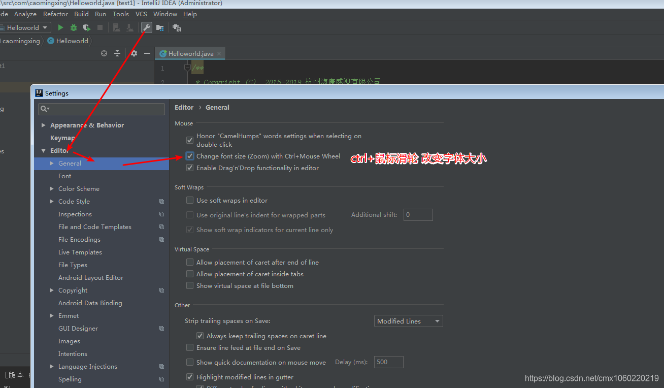Click the Delay (ms) input field
664x388 pixels.
point(389,362)
